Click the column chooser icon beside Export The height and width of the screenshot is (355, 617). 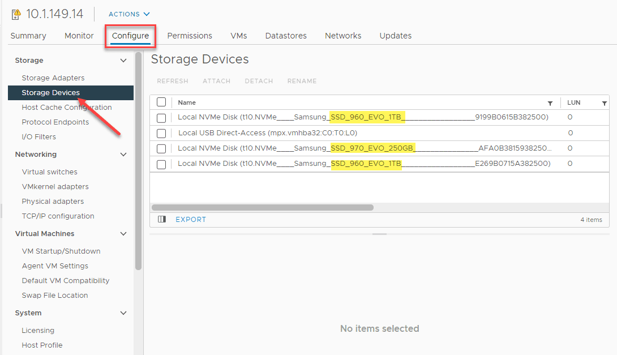(162, 219)
